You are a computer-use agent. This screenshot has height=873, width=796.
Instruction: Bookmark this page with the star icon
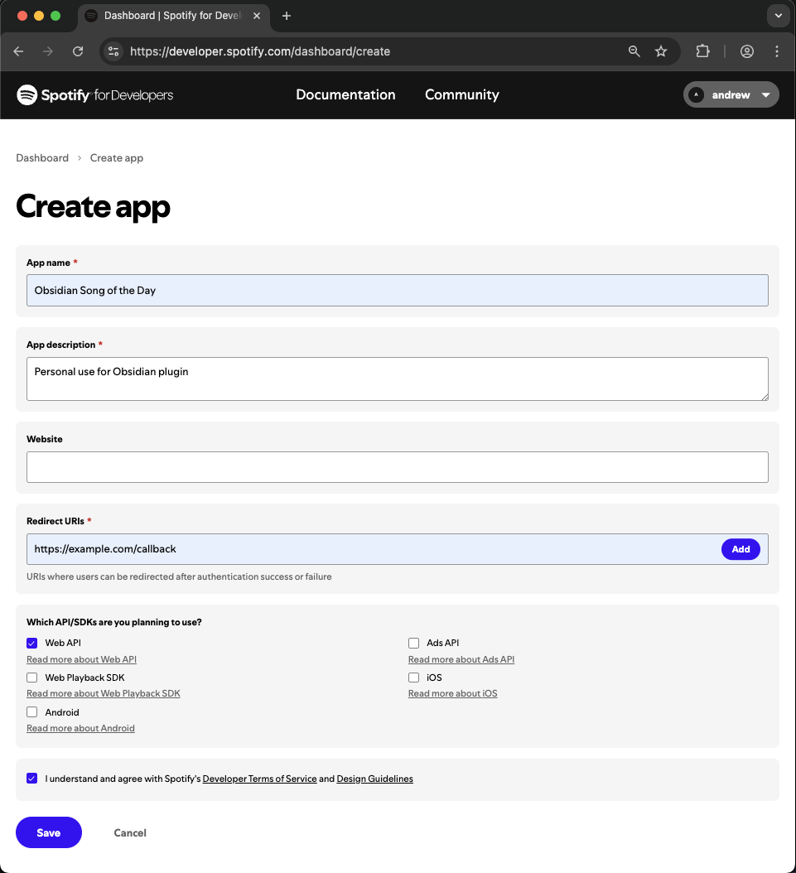pyautogui.click(x=661, y=51)
